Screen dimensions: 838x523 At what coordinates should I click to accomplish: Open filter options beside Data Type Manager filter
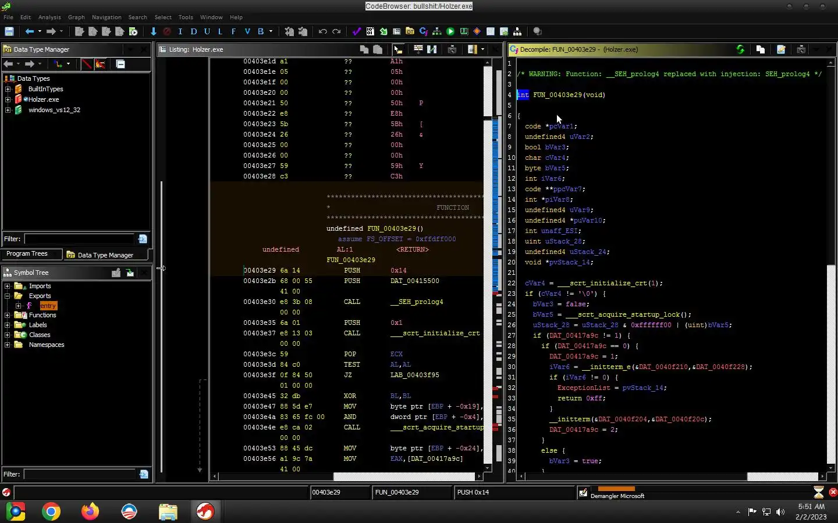point(143,239)
